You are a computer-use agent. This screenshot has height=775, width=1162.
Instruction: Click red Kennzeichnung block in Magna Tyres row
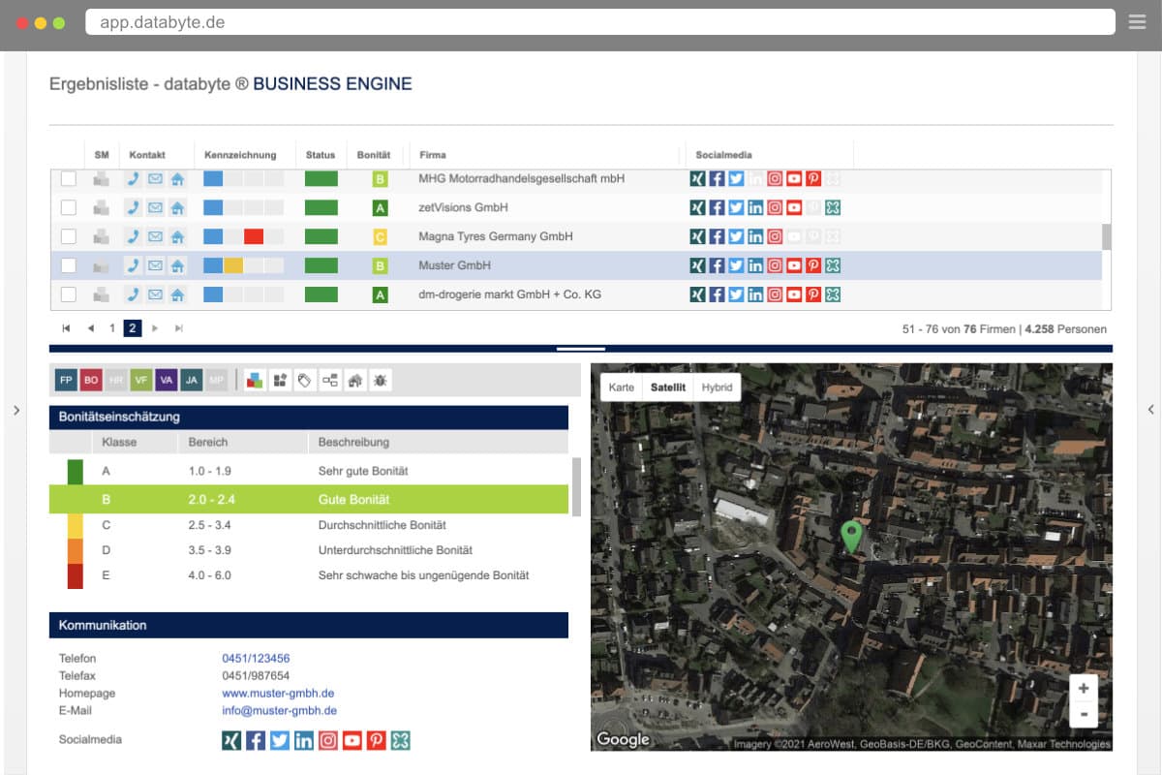click(x=254, y=236)
